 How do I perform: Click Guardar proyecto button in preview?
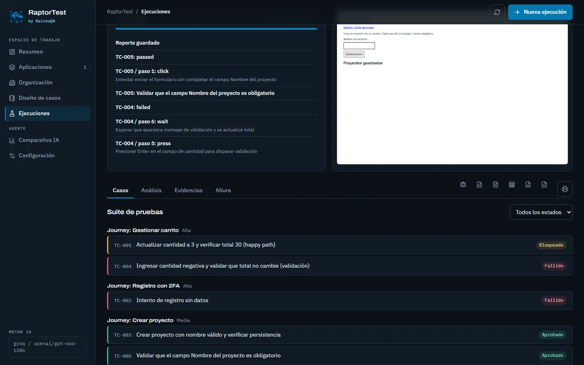point(354,54)
